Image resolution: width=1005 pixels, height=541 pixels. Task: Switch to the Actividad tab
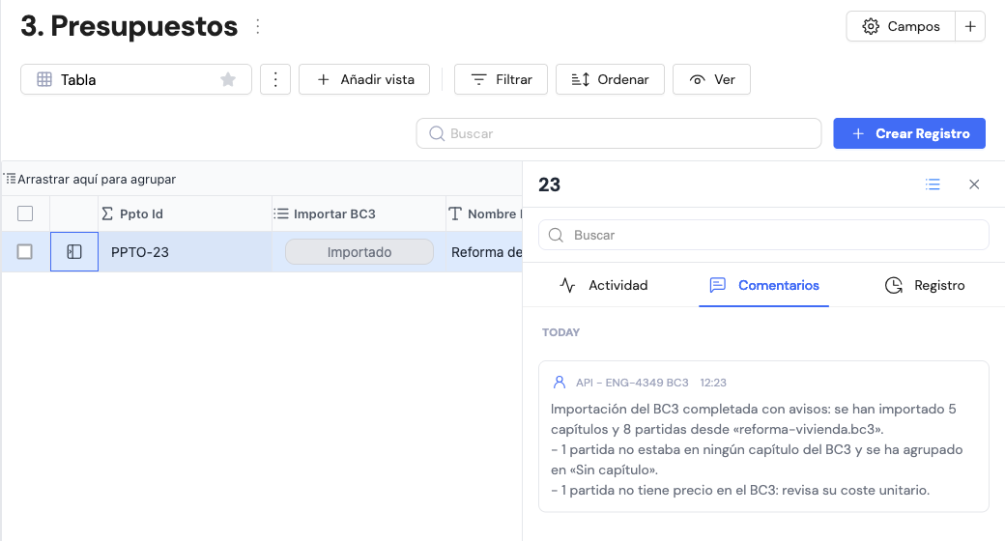point(604,285)
